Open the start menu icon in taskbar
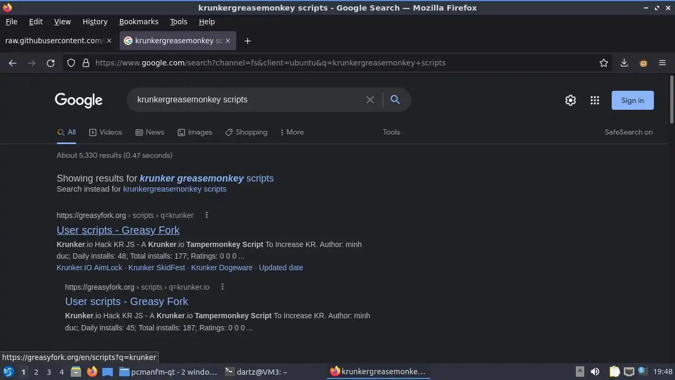Screen dimensions: 675x380 (8, 372)
